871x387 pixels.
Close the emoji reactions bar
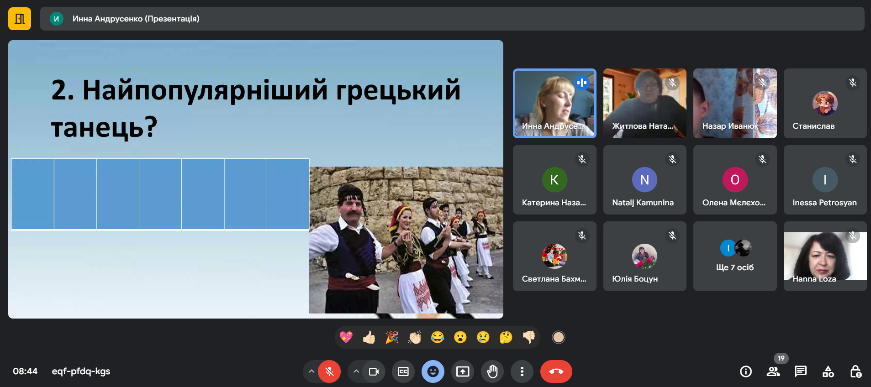[433, 371]
